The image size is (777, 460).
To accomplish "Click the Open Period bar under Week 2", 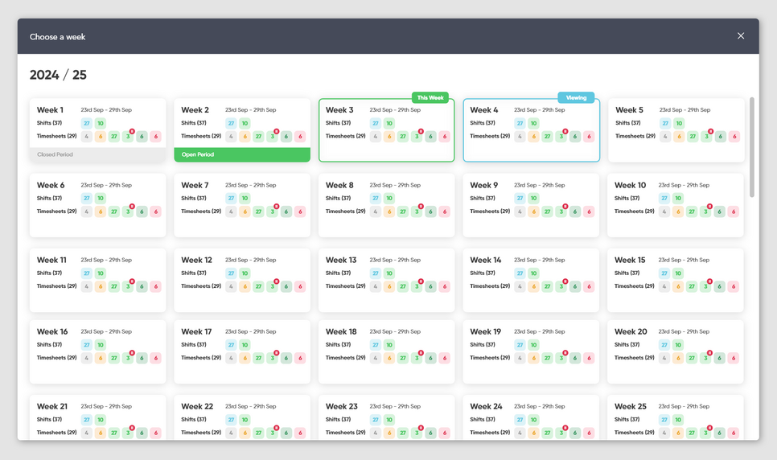I will pos(242,154).
